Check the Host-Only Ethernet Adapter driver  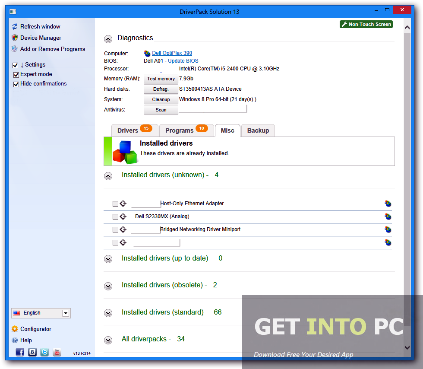click(x=116, y=204)
